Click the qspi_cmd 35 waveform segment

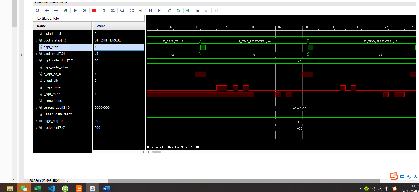[x=254, y=55]
